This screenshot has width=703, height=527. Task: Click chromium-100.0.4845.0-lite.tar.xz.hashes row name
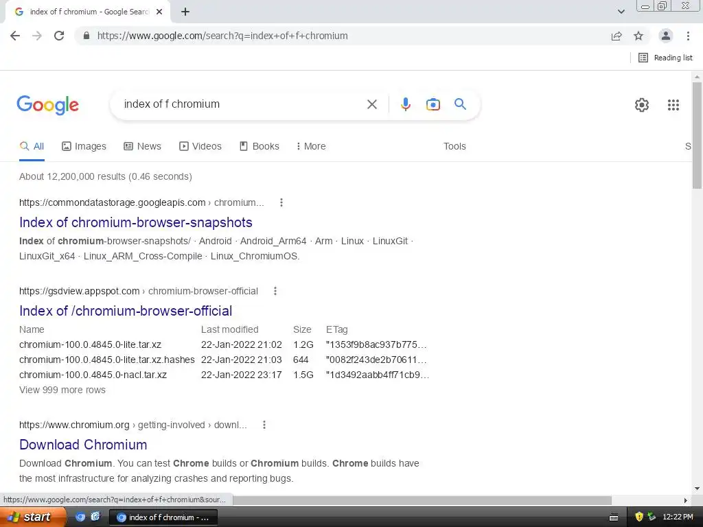106,360
